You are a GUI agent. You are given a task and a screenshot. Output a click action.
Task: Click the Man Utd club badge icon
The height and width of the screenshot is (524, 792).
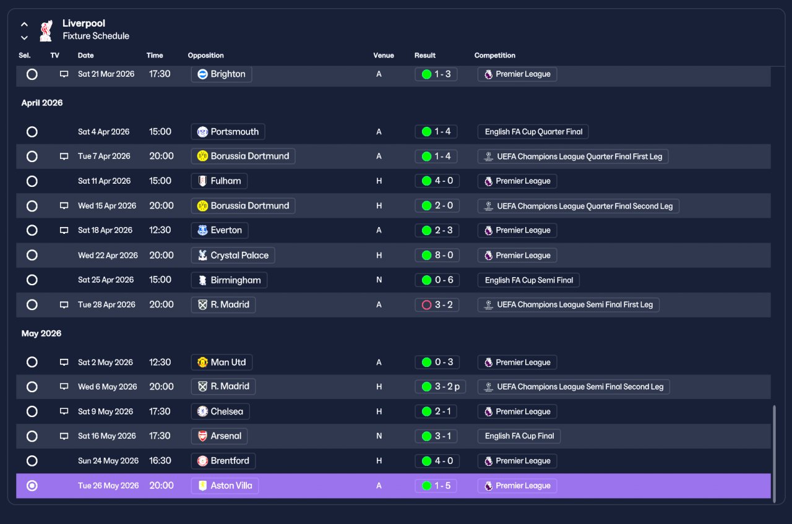[x=202, y=362]
